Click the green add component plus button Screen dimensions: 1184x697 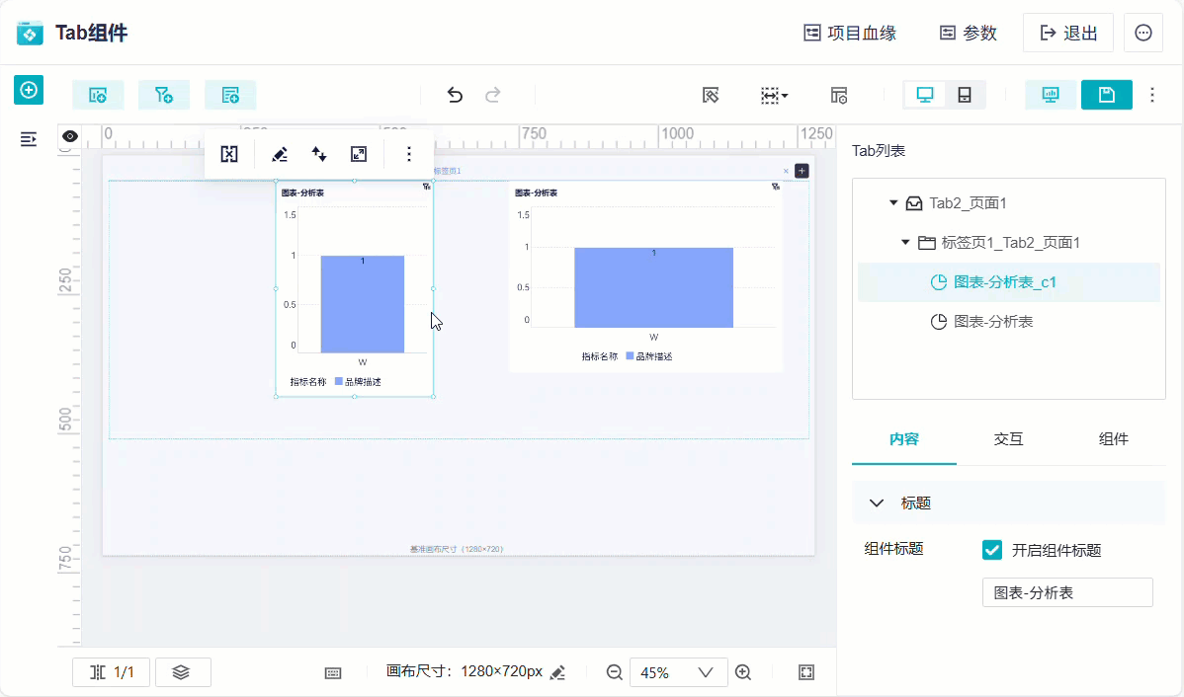click(x=29, y=90)
